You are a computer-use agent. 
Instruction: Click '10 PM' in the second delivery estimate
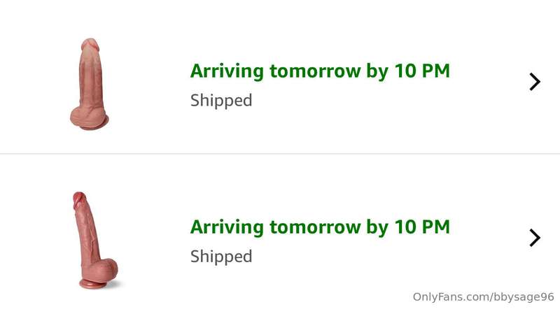(x=422, y=227)
